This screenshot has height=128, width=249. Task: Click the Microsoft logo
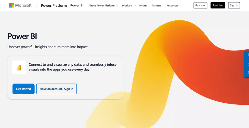pos(20,6)
